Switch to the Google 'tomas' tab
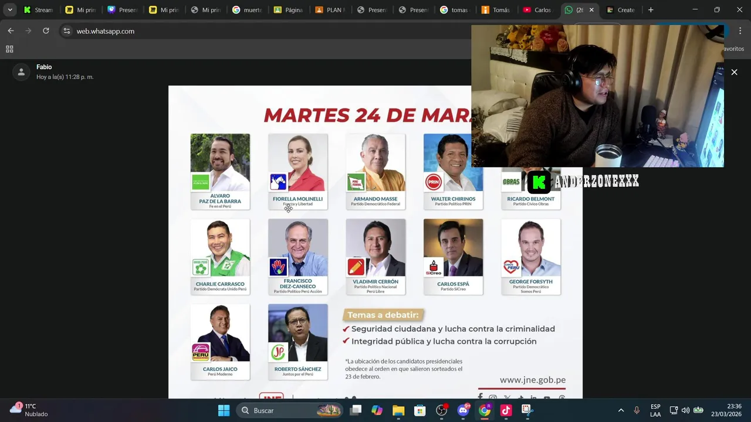751x422 pixels. point(456,10)
